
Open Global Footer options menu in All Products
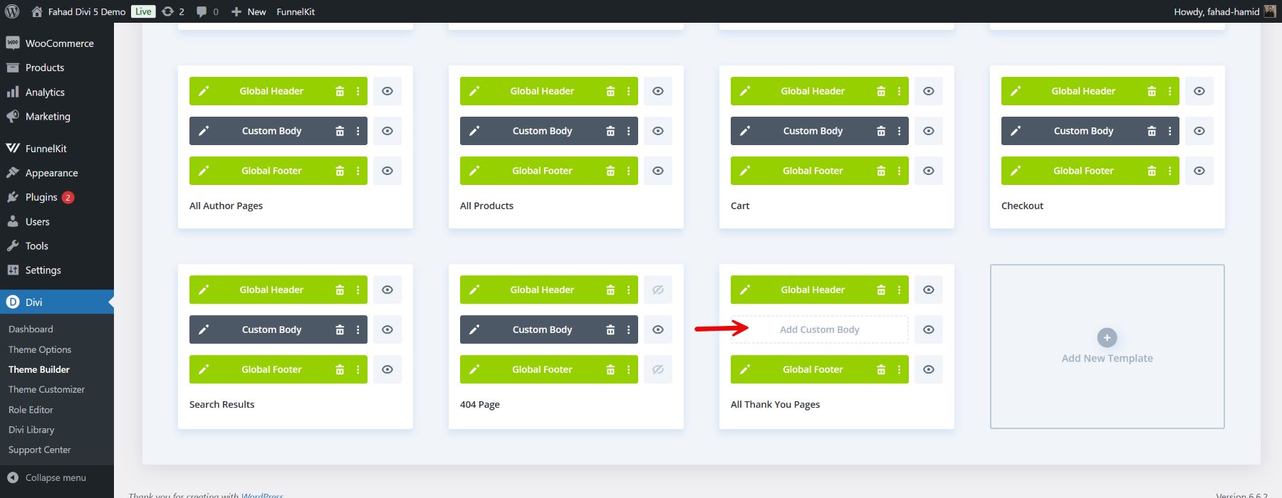628,171
